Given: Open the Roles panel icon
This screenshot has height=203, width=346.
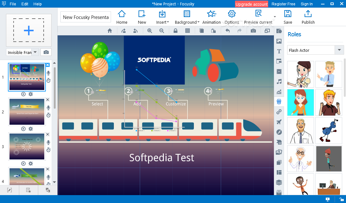Looking at the screenshot, I should [x=279, y=102].
